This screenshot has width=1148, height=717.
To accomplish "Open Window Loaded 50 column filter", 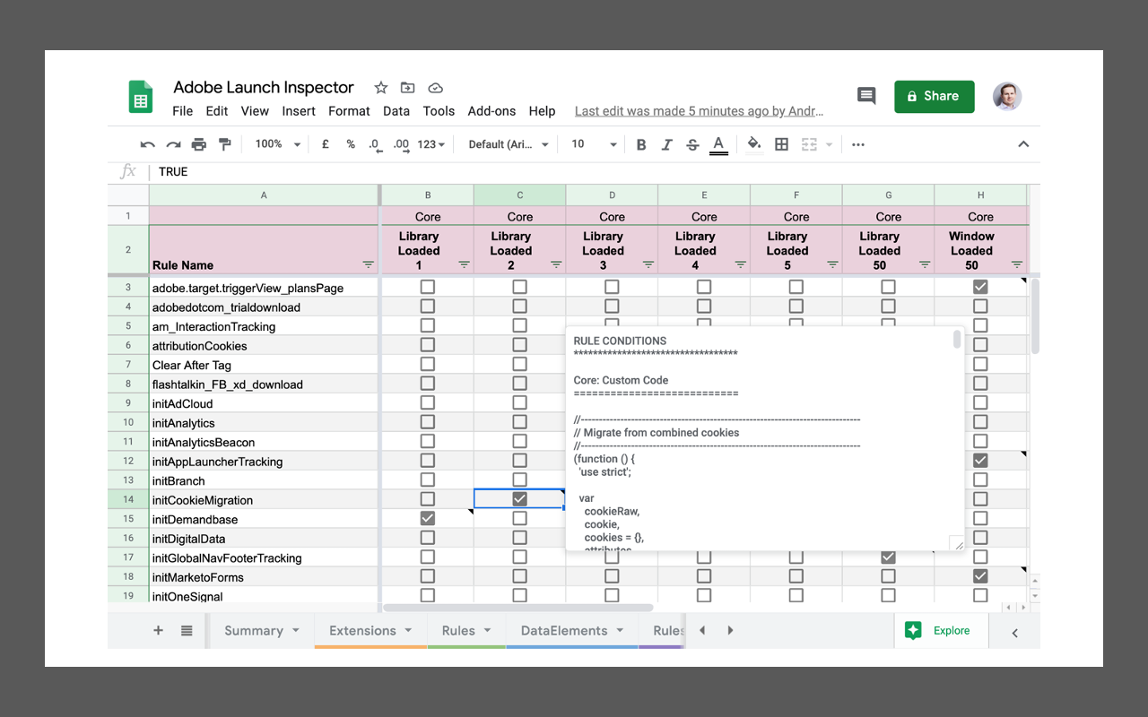I will click(1017, 265).
